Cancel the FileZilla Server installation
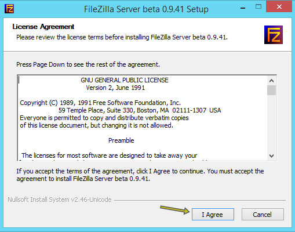Viewport: 295px width, 232px height. [263, 215]
